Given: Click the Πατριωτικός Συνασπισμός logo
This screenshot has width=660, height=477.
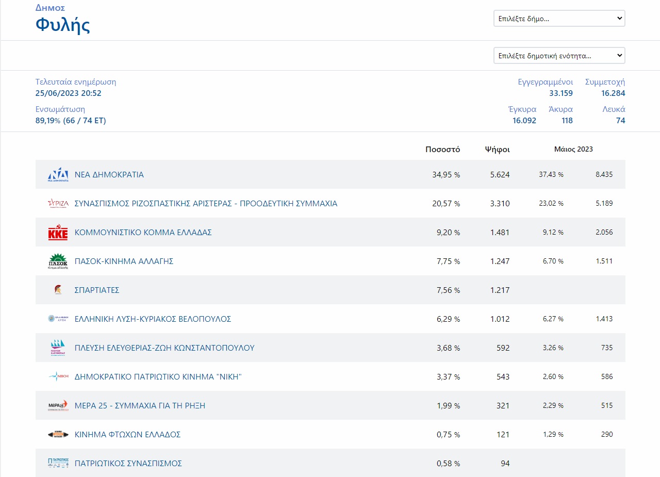Looking at the screenshot, I should [58, 464].
